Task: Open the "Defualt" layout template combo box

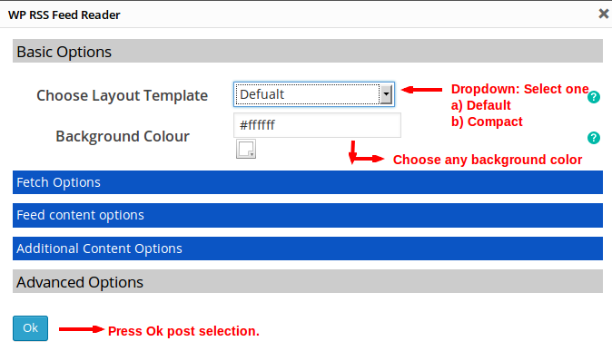Action: (314, 94)
